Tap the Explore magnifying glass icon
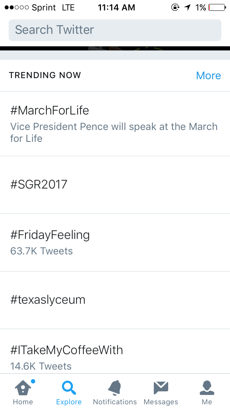Screen dimensions: 230x409 [69, 388]
